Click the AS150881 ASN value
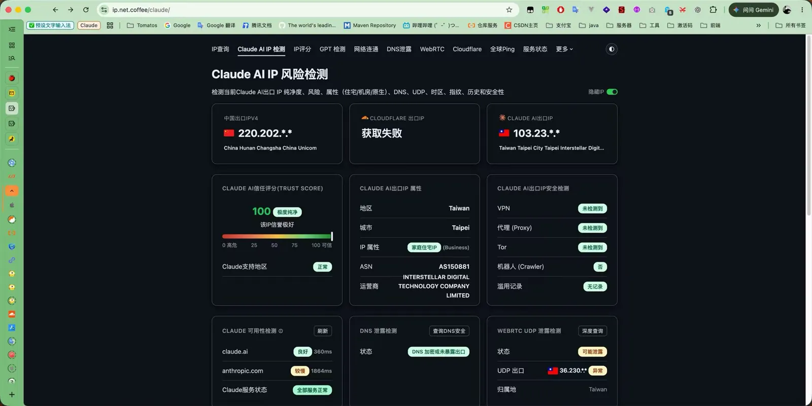Image resolution: width=812 pixels, height=406 pixels. click(x=454, y=266)
